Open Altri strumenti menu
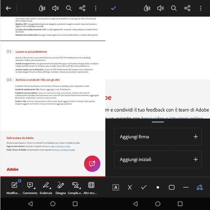This screenshot has height=210, width=210. [x=90, y=188]
